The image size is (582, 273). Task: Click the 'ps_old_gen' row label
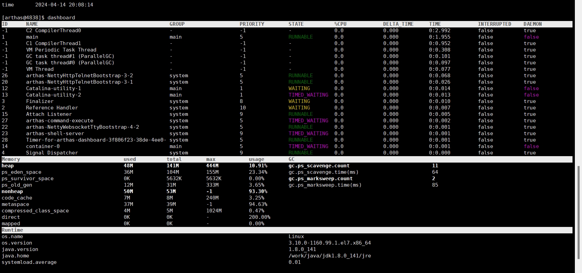pos(17,185)
